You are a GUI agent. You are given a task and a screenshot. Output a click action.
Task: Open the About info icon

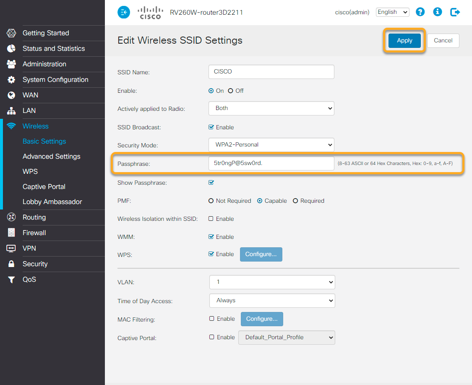click(437, 12)
